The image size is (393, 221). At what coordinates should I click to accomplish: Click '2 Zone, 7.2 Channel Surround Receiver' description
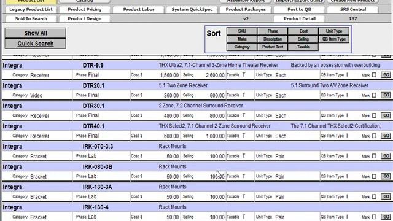201,106
